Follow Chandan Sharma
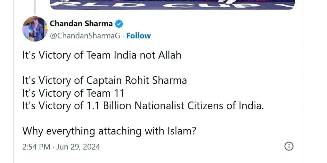The width and height of the screenshot is (327, 163). point(138,36)
